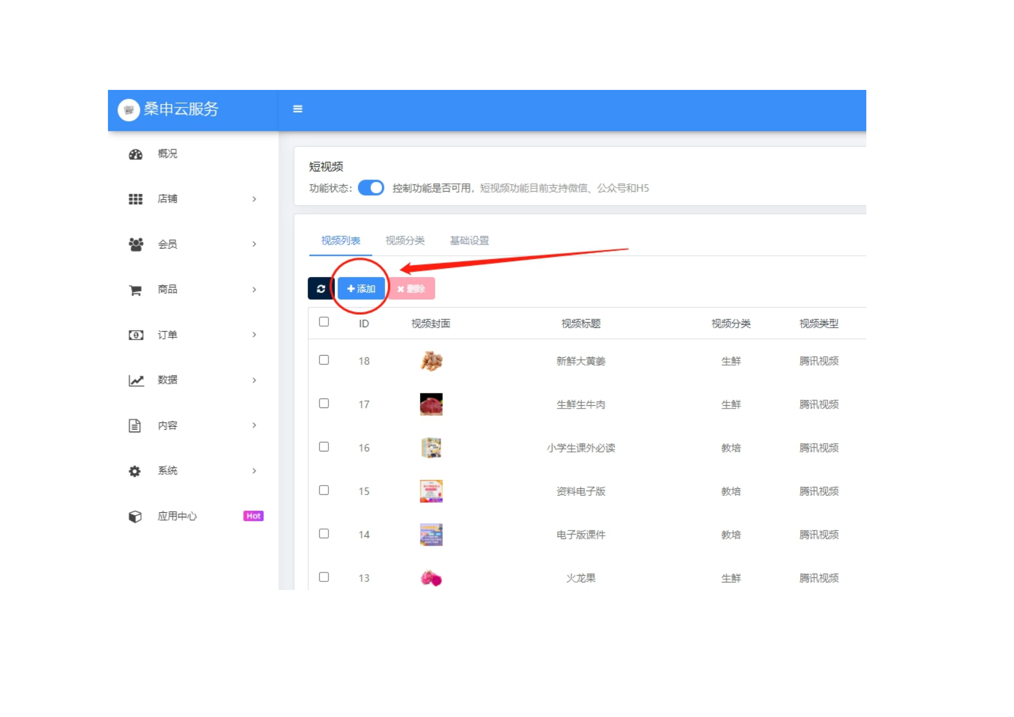Click the 添加 button
This screenshot has width=1014, height=717.
(361, 289)
